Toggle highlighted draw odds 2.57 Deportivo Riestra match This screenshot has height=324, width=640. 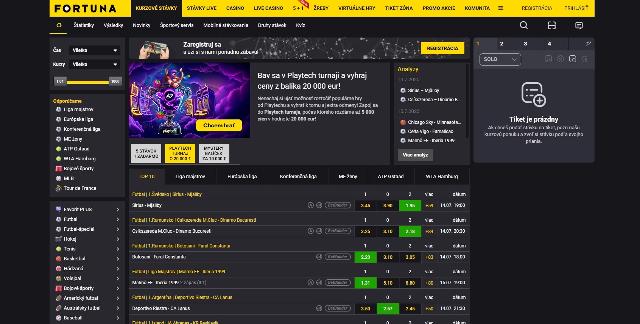[388, 309]
